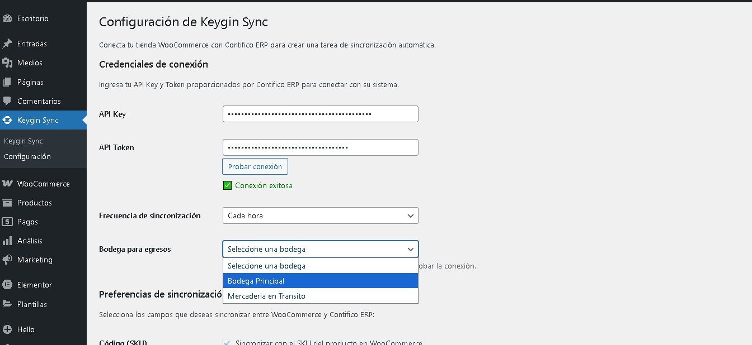Screen dimensions: 752x345
Task: Click the Marketing megaphone icon
Action: click(x=7, y=260)
